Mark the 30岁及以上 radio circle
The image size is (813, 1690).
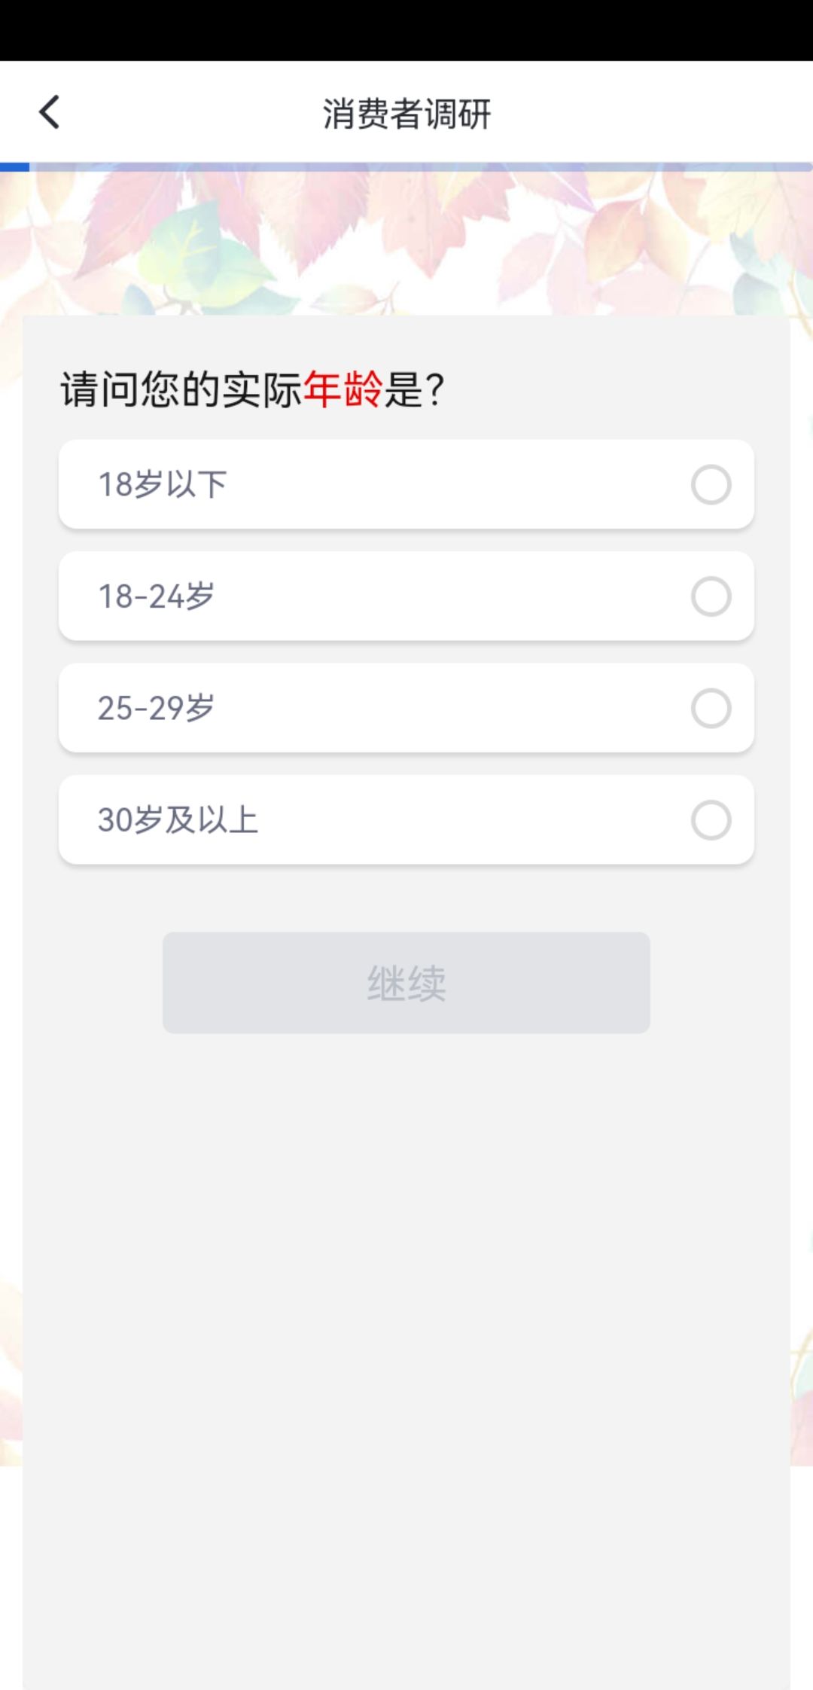[711, 820]
